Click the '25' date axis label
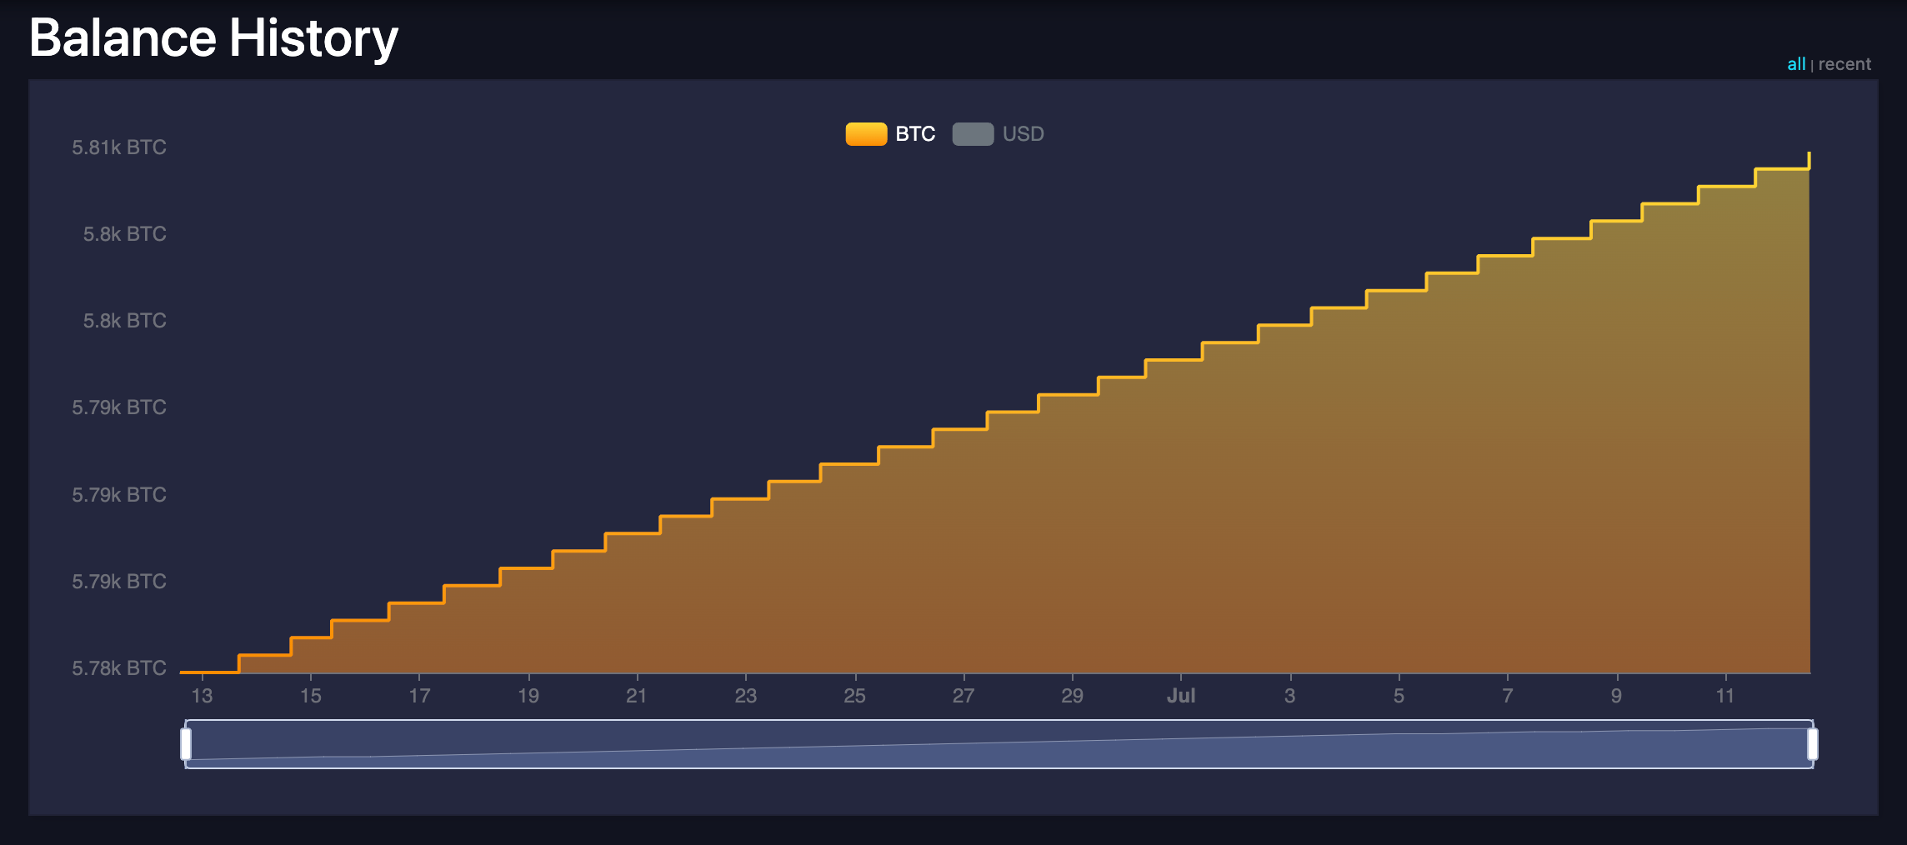 (x=855, y=696)
